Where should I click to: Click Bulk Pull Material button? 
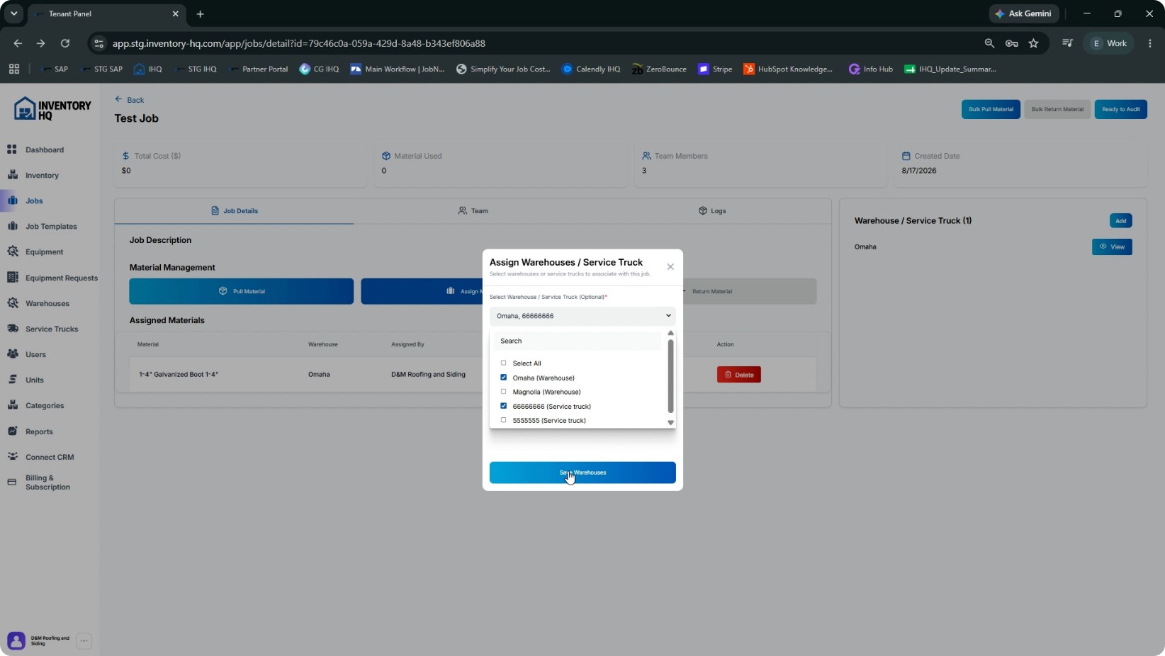[x=991, y=109]
